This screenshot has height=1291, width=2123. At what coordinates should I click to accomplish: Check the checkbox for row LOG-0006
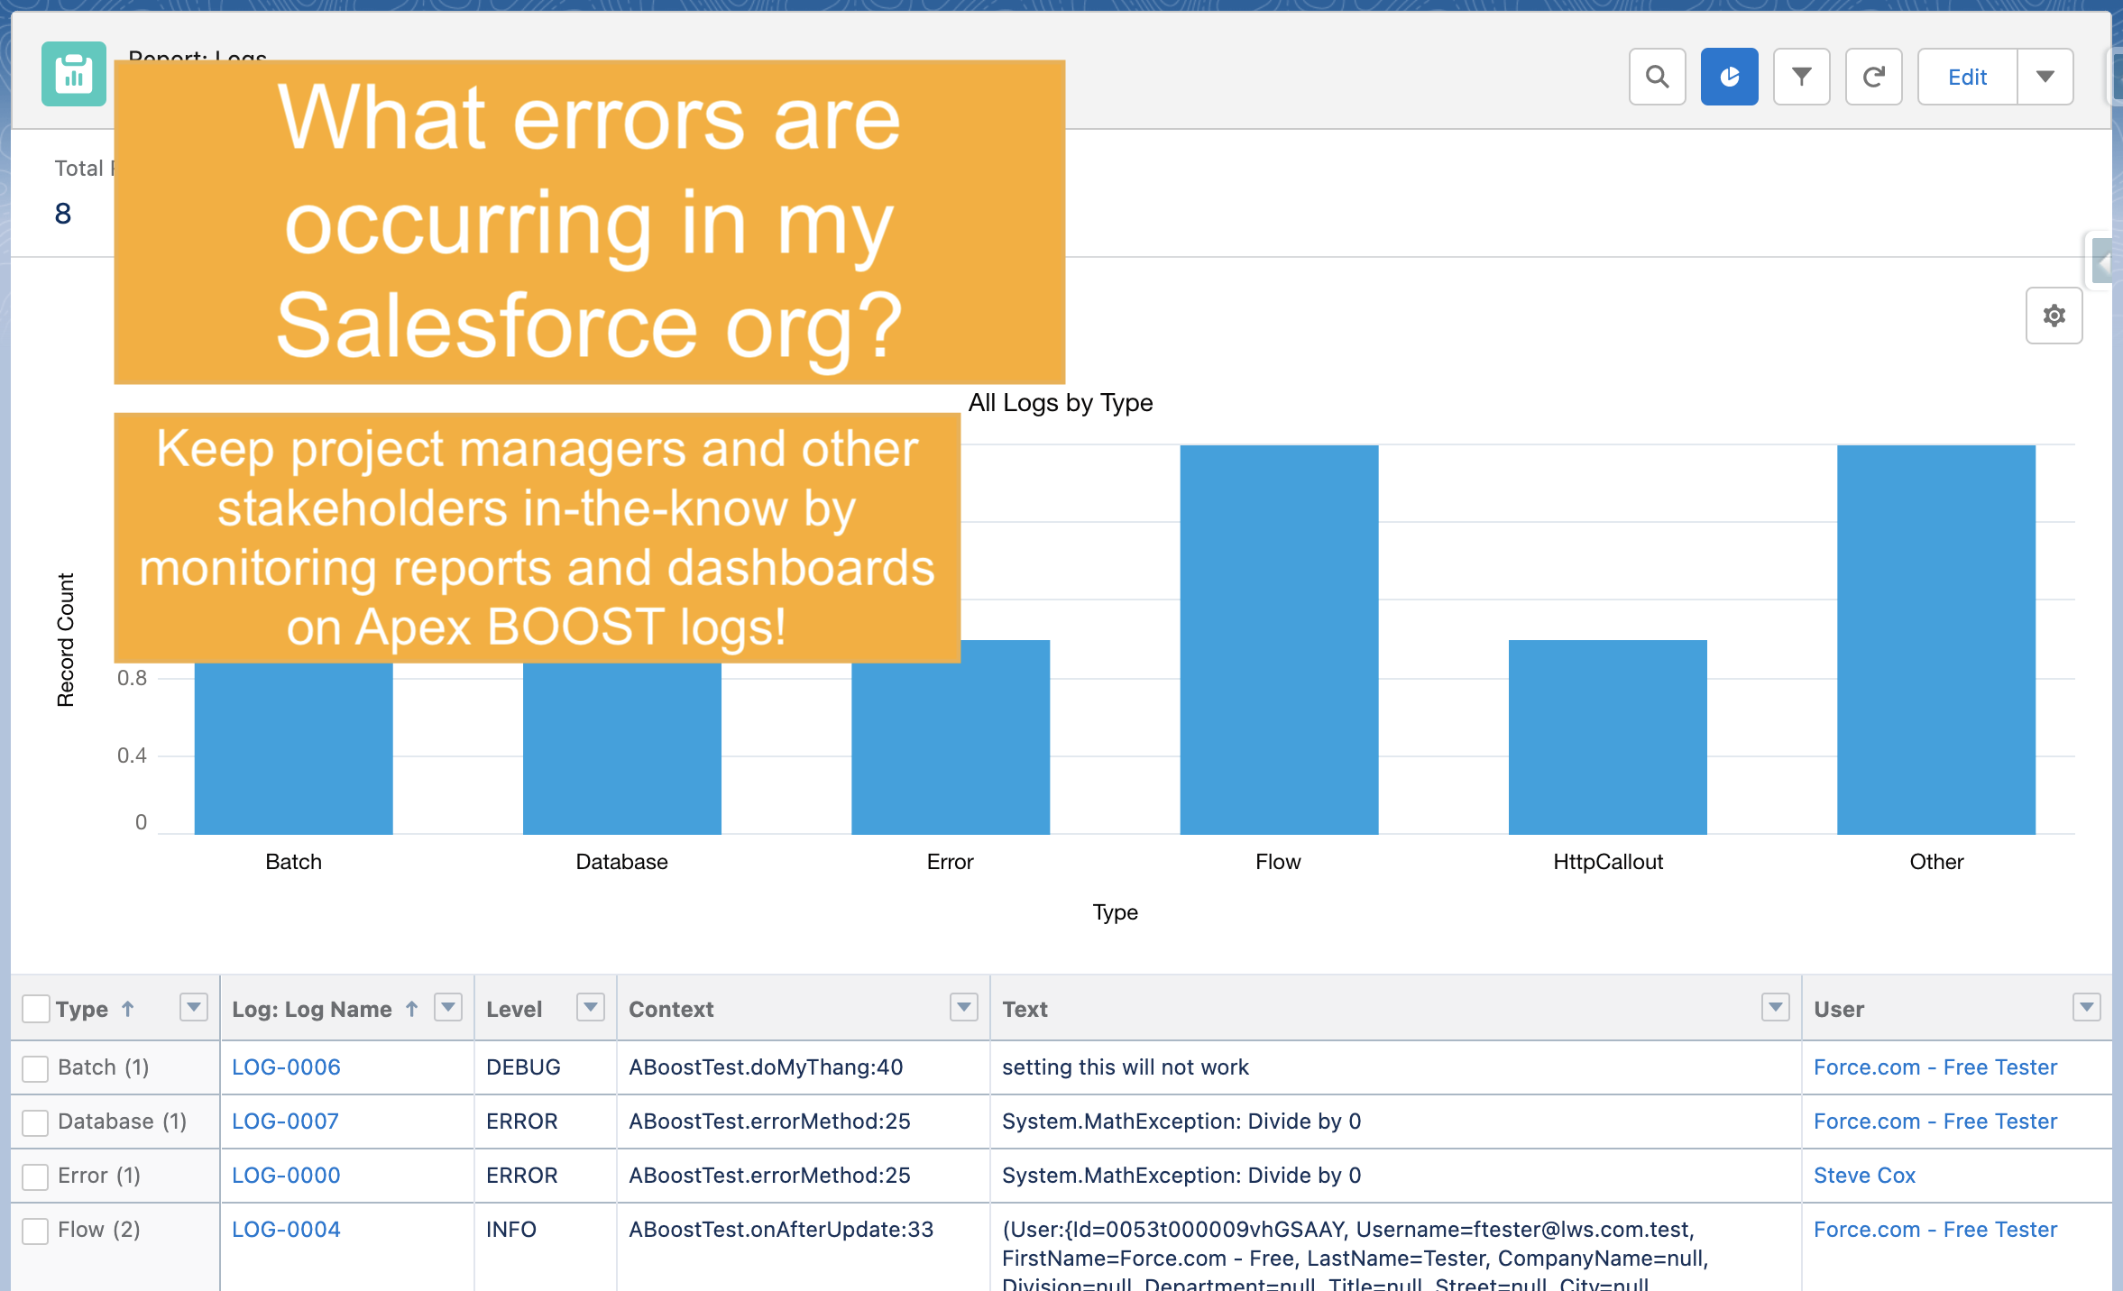pos(35,1068)
